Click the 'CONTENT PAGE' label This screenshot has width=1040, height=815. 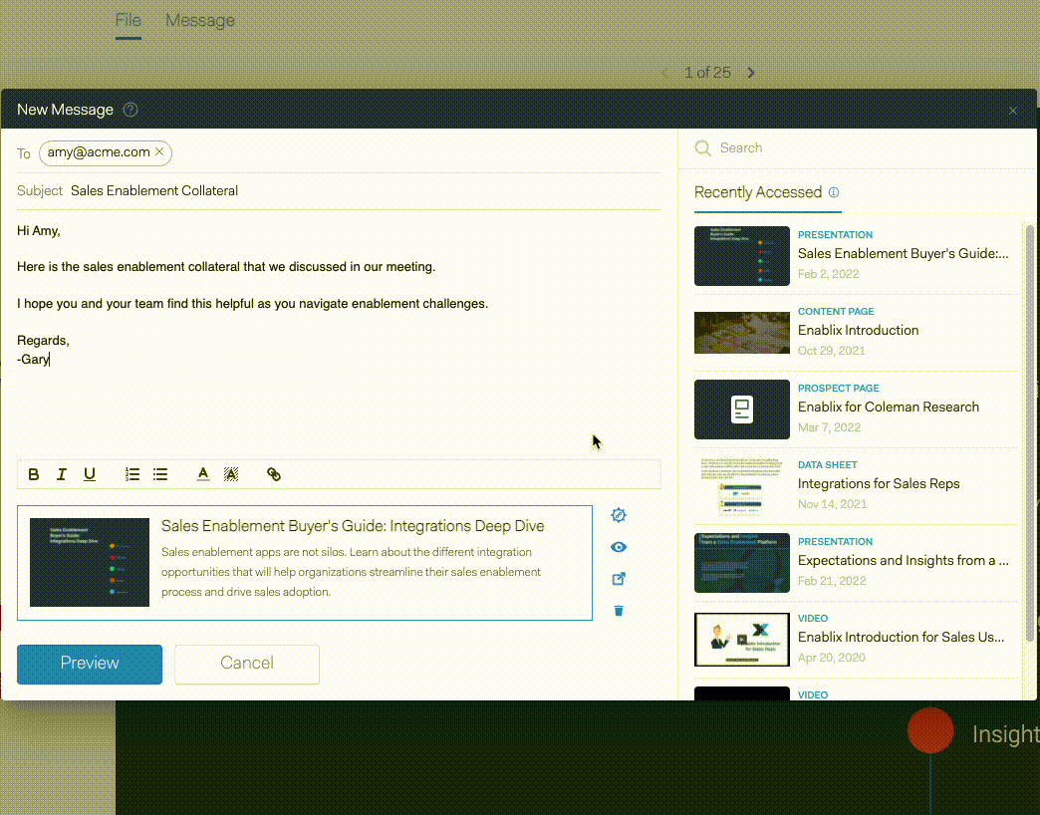click(836, 312)
